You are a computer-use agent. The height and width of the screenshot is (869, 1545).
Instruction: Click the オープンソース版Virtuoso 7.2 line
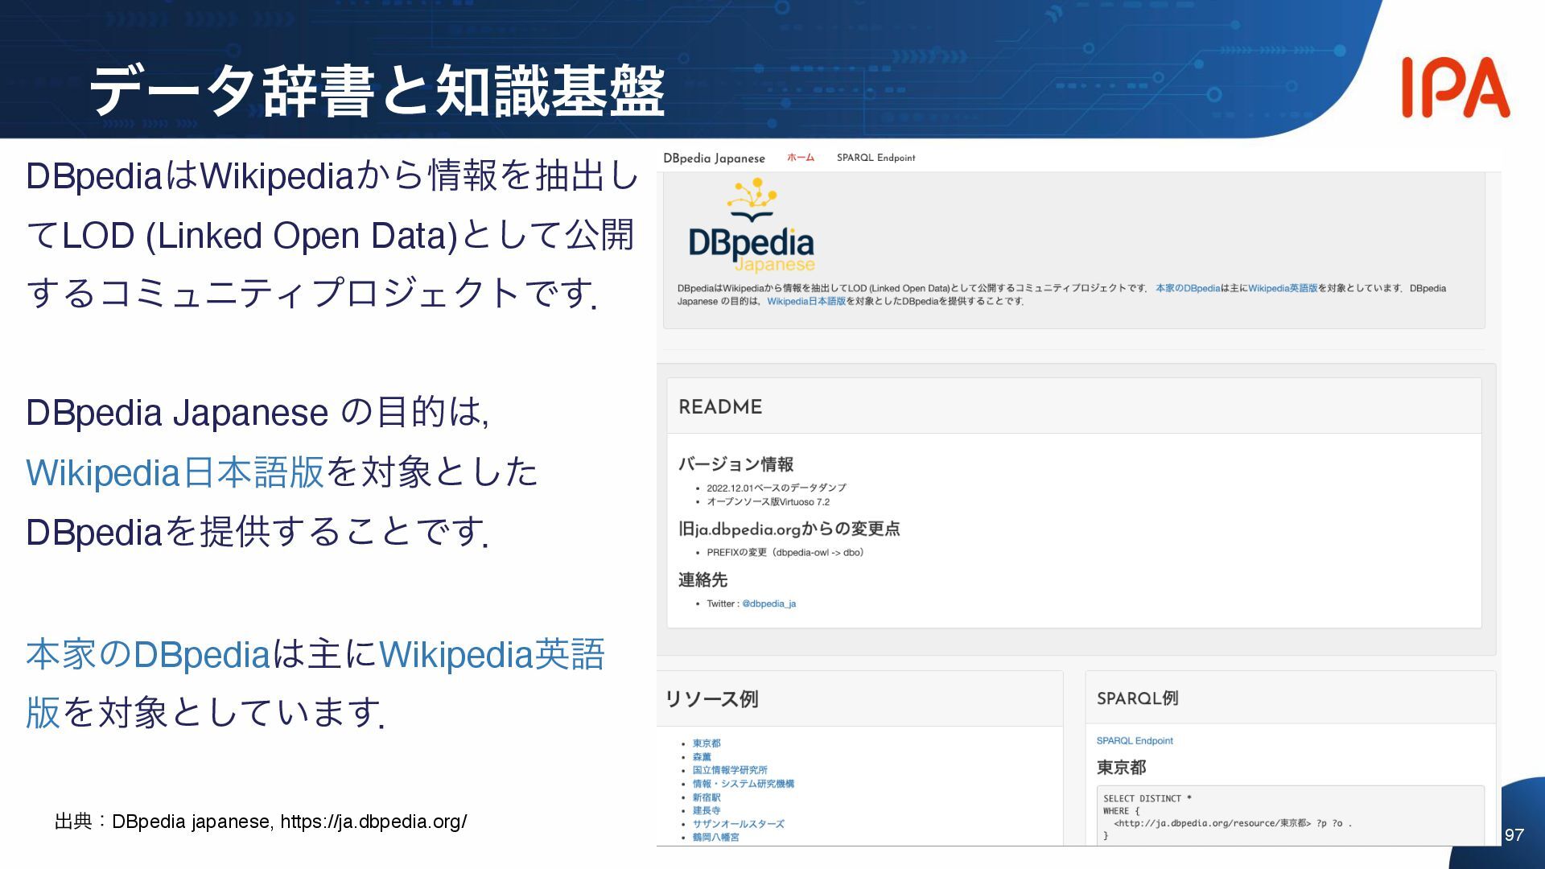[768, 502]
